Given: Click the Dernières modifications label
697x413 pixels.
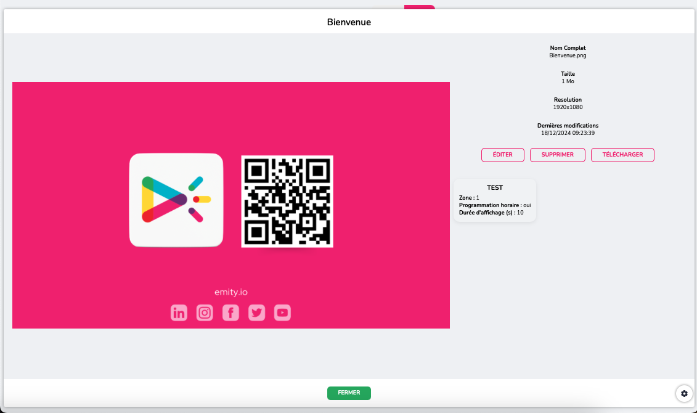Looking at the screenshot, I should coord(568,125).
